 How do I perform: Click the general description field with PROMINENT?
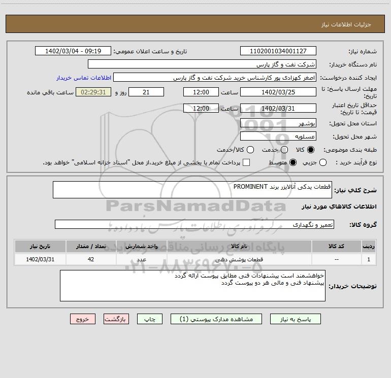[192, 190]
